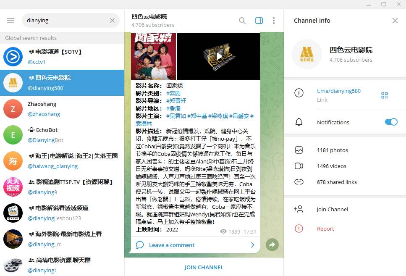Click the #吕爵安 hashtag

point(239,116)
